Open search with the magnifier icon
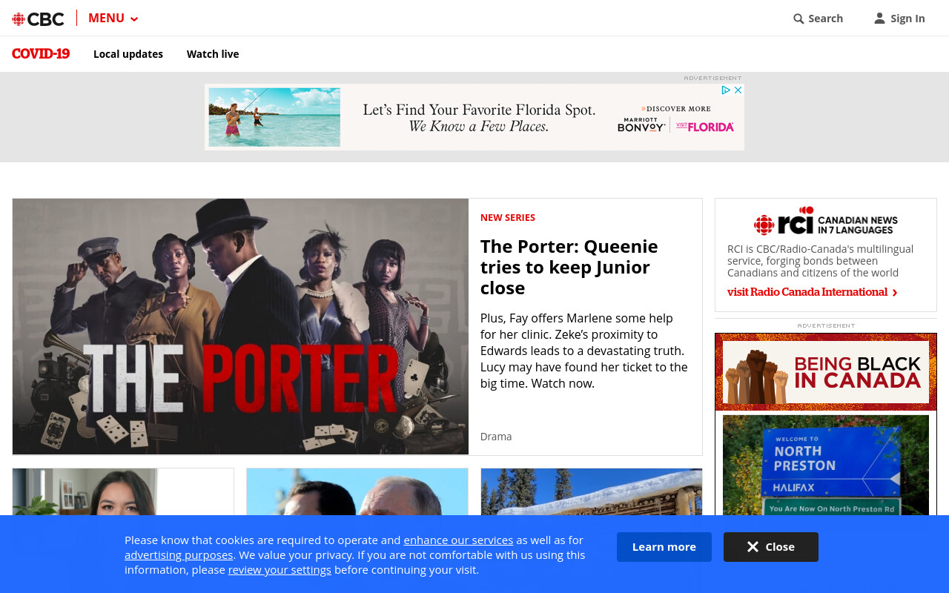This screenshot has height=593, width=949. click(798, 19)
